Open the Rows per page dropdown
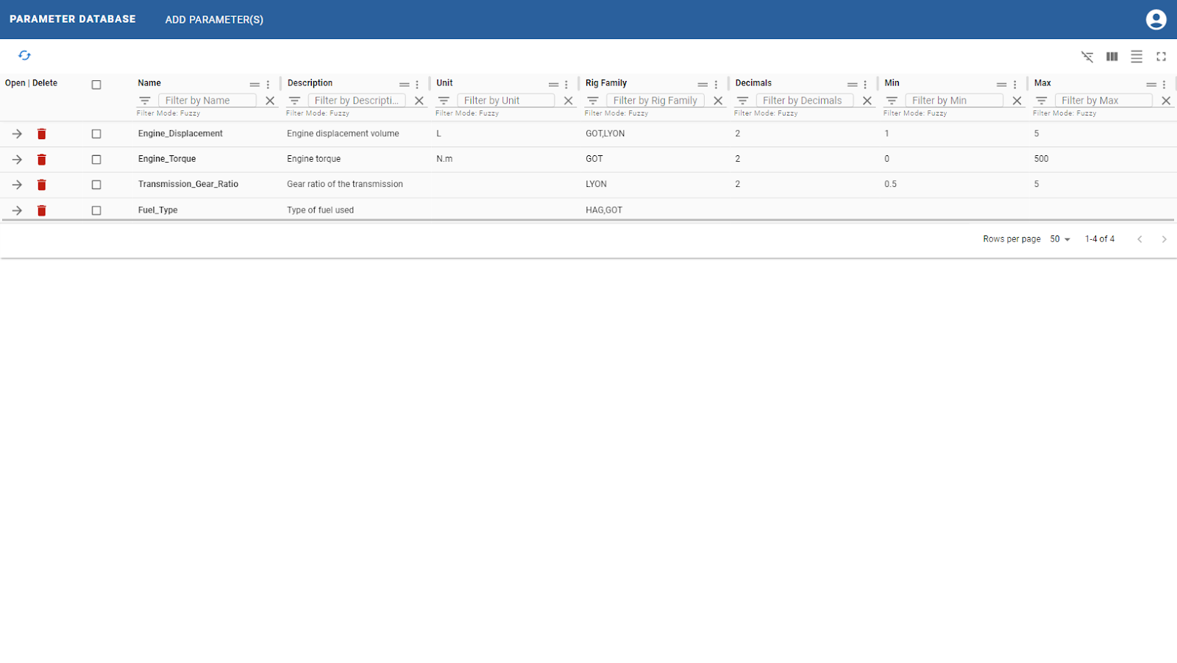The image size is (1177, 663). 1059,238
